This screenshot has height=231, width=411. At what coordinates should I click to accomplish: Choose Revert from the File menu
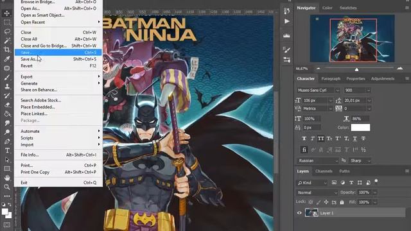pyautogui.click(x=58, y=65)
